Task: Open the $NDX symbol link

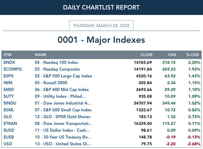Action: point(9,62)
